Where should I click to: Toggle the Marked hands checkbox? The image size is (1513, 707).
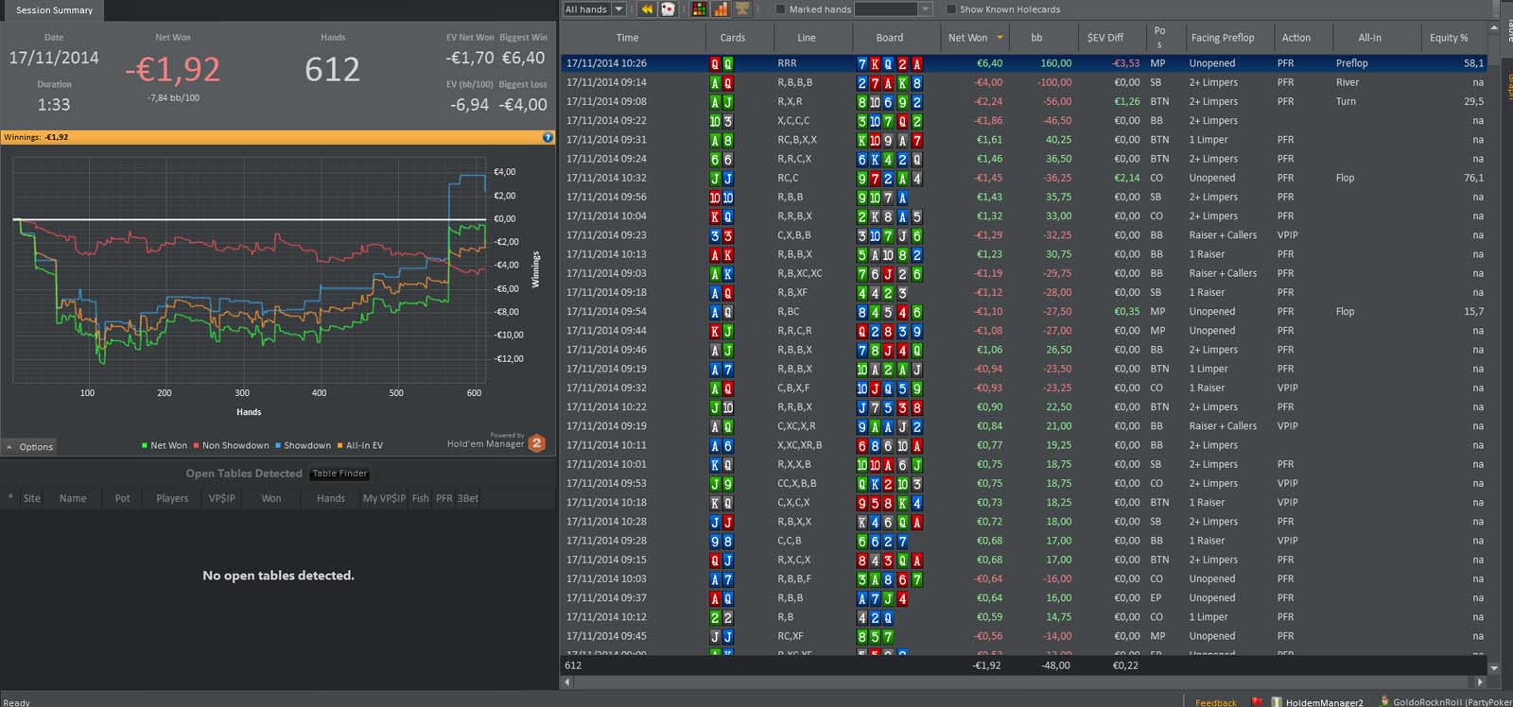click(x=780, y=9)
